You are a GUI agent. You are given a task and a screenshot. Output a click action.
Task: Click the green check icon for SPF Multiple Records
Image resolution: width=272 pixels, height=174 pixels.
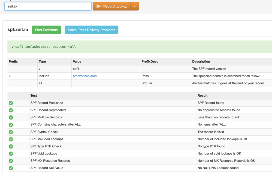click(x=11, y=117)
